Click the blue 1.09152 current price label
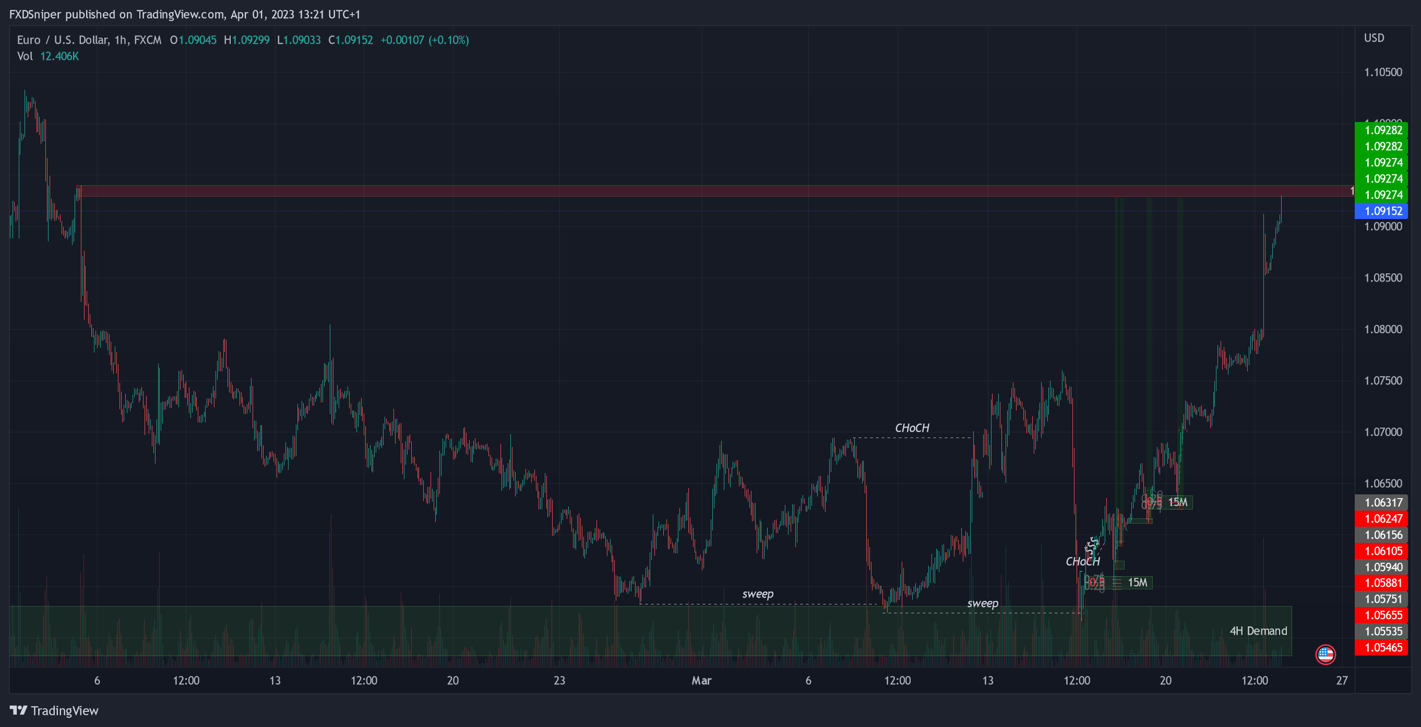The height and width of the screenshot is (727, 1421). tap(1382, 211)
